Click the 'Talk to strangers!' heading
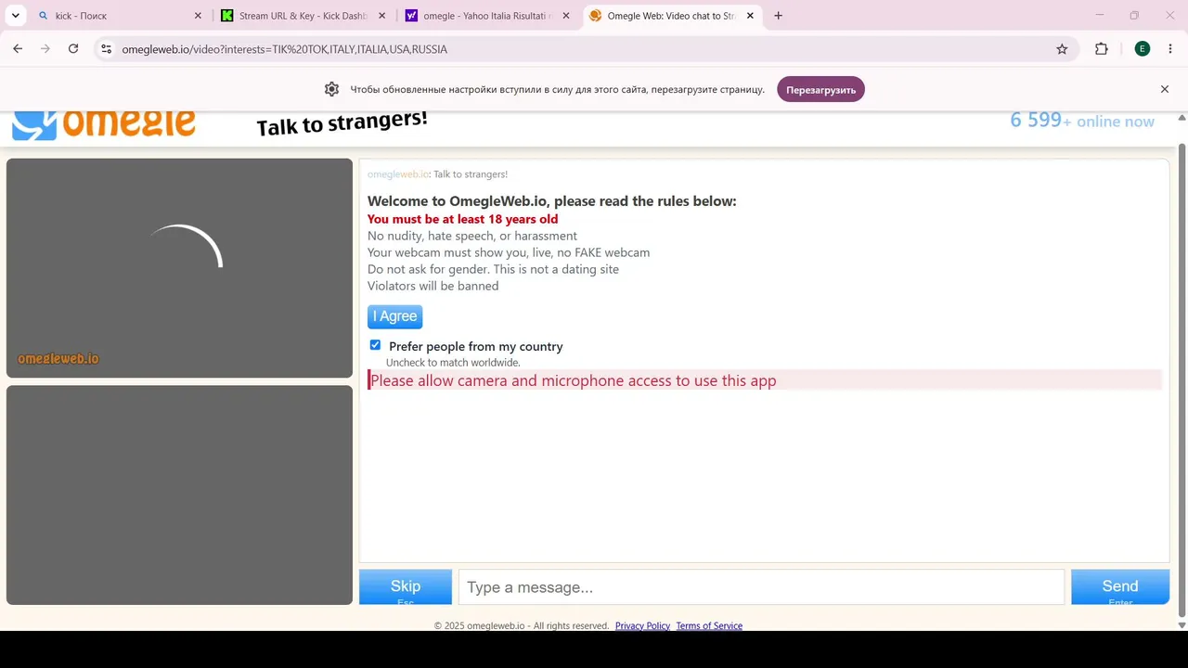 [x=342, y=123]
